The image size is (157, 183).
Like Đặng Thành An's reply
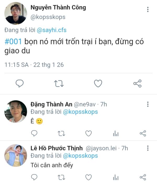pos(88,133)
